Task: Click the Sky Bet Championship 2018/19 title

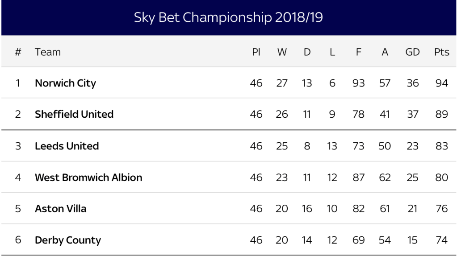Action: (228, 18)
